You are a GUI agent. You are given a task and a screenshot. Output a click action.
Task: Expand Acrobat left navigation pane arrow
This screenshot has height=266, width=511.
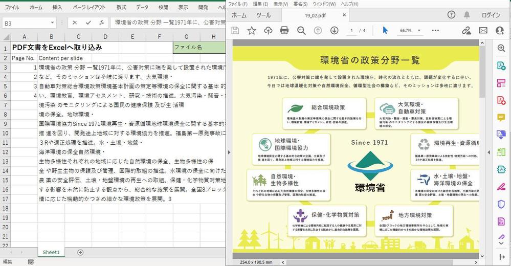click(229, 152)
